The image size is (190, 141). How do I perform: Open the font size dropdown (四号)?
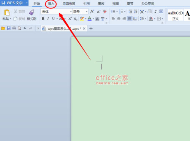87,12
